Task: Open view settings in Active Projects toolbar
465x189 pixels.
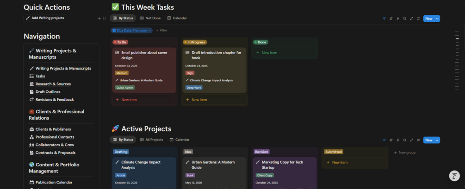Action: coord(418,140)
